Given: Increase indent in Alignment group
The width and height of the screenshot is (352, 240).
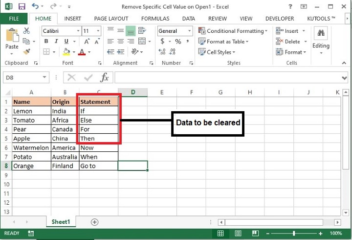Looking at the screenshot, I should 121,52.
